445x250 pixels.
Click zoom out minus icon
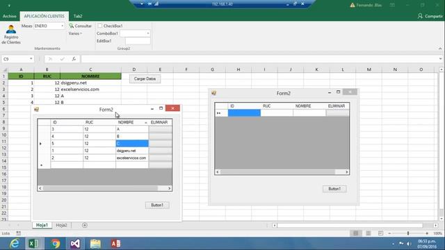389,233
